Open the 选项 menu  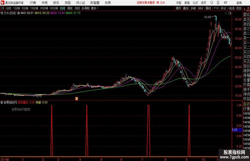coord(203,3)
